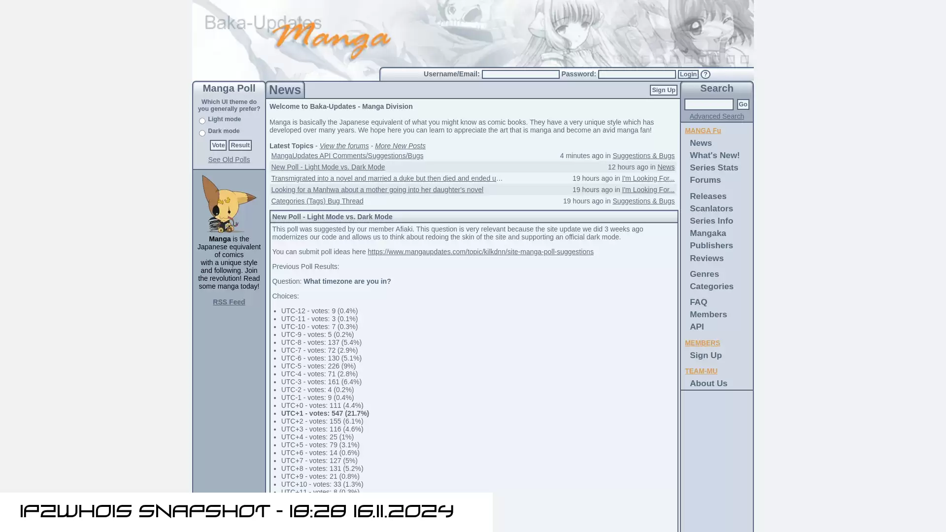Open Genres in the sidebar menu

704,274
